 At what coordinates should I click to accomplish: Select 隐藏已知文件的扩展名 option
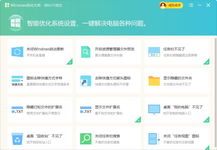pos(44,107)
